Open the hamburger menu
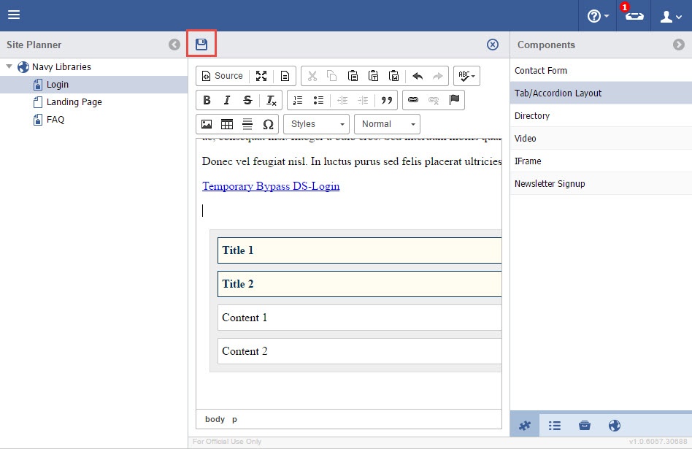The width and height of the screenshot is (692, 449). 14,15
